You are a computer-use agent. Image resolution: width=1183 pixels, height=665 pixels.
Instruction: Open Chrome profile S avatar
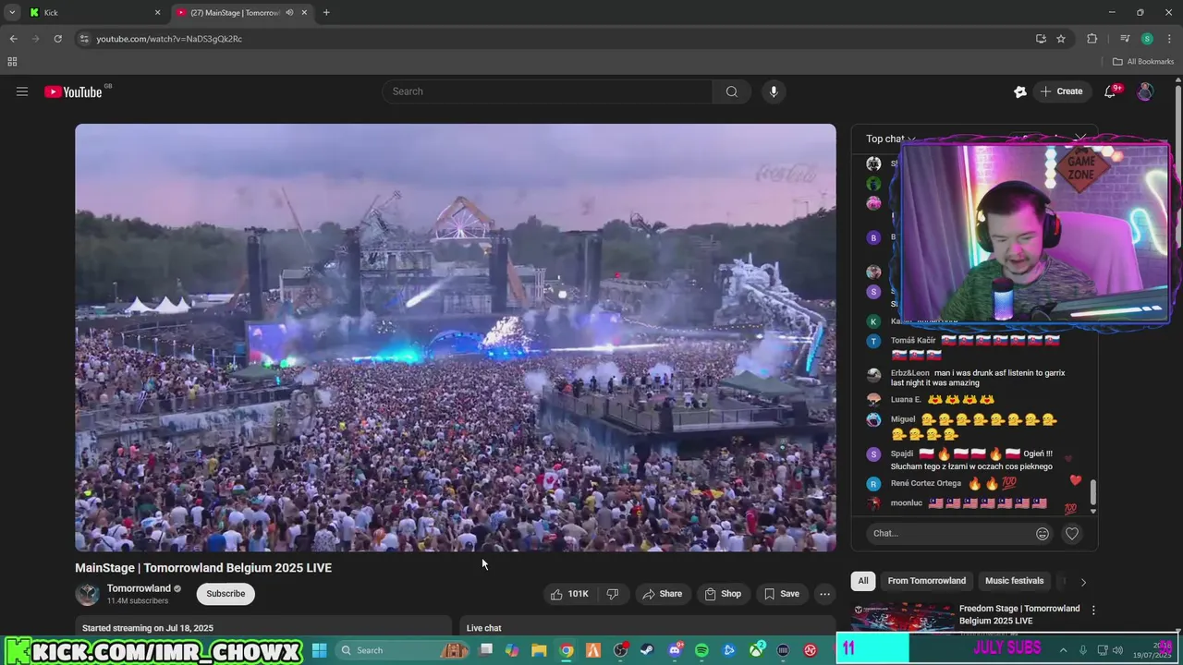1147,39
